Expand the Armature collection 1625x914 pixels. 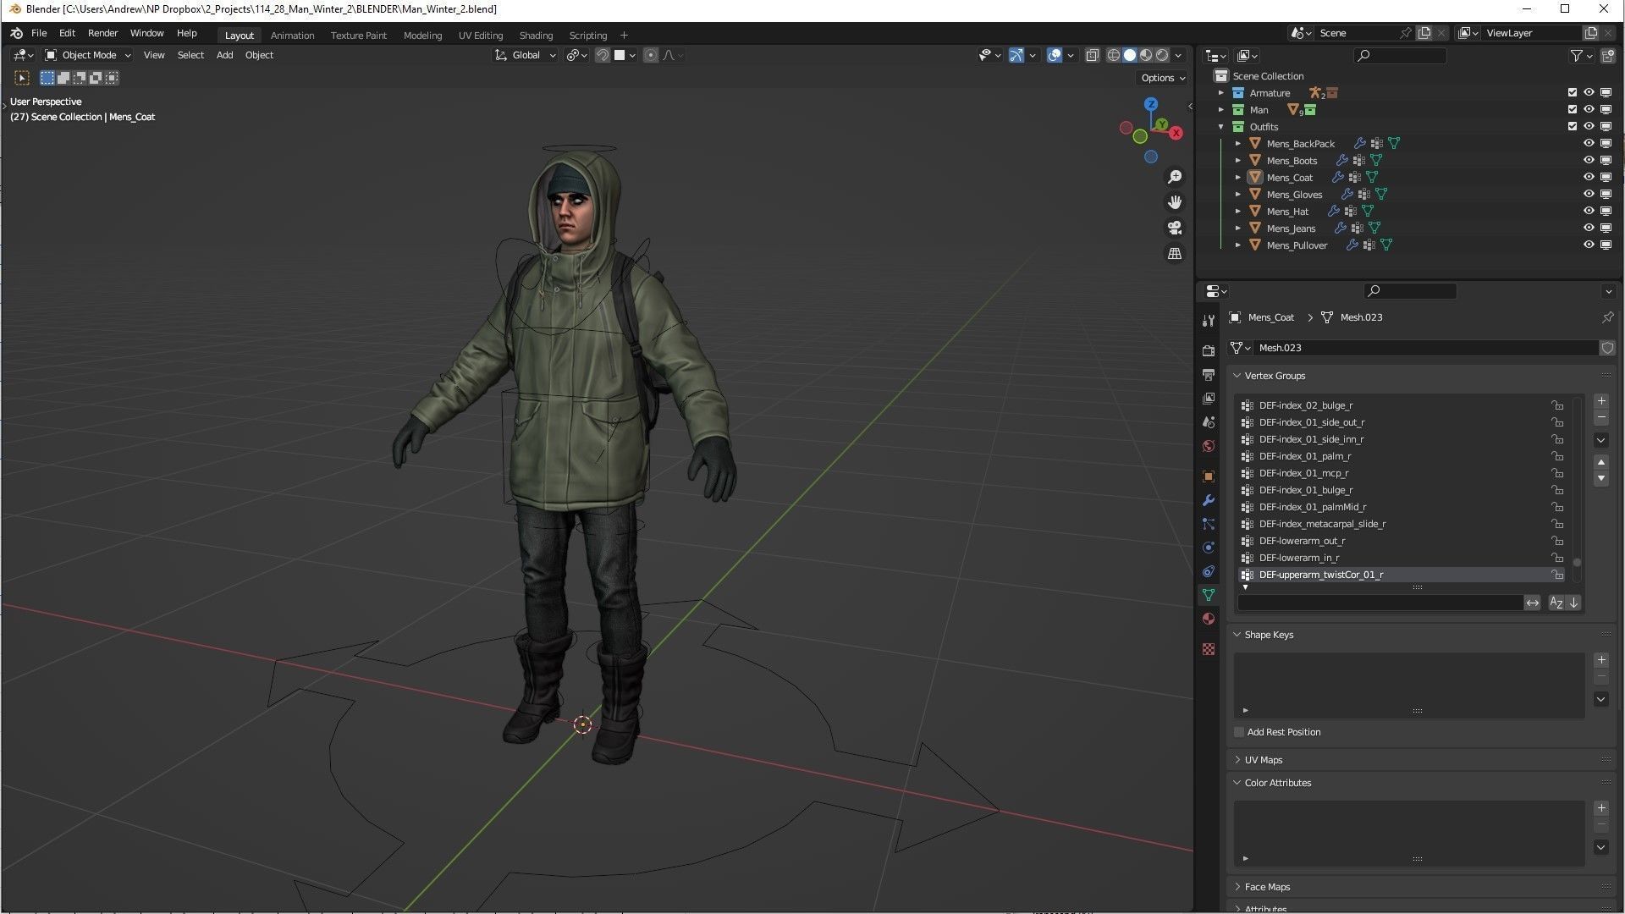1221,93
